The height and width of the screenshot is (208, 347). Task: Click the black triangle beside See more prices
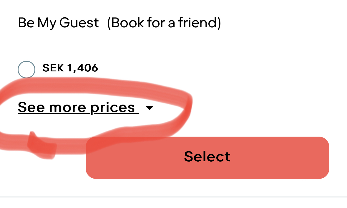pos(150,108)
